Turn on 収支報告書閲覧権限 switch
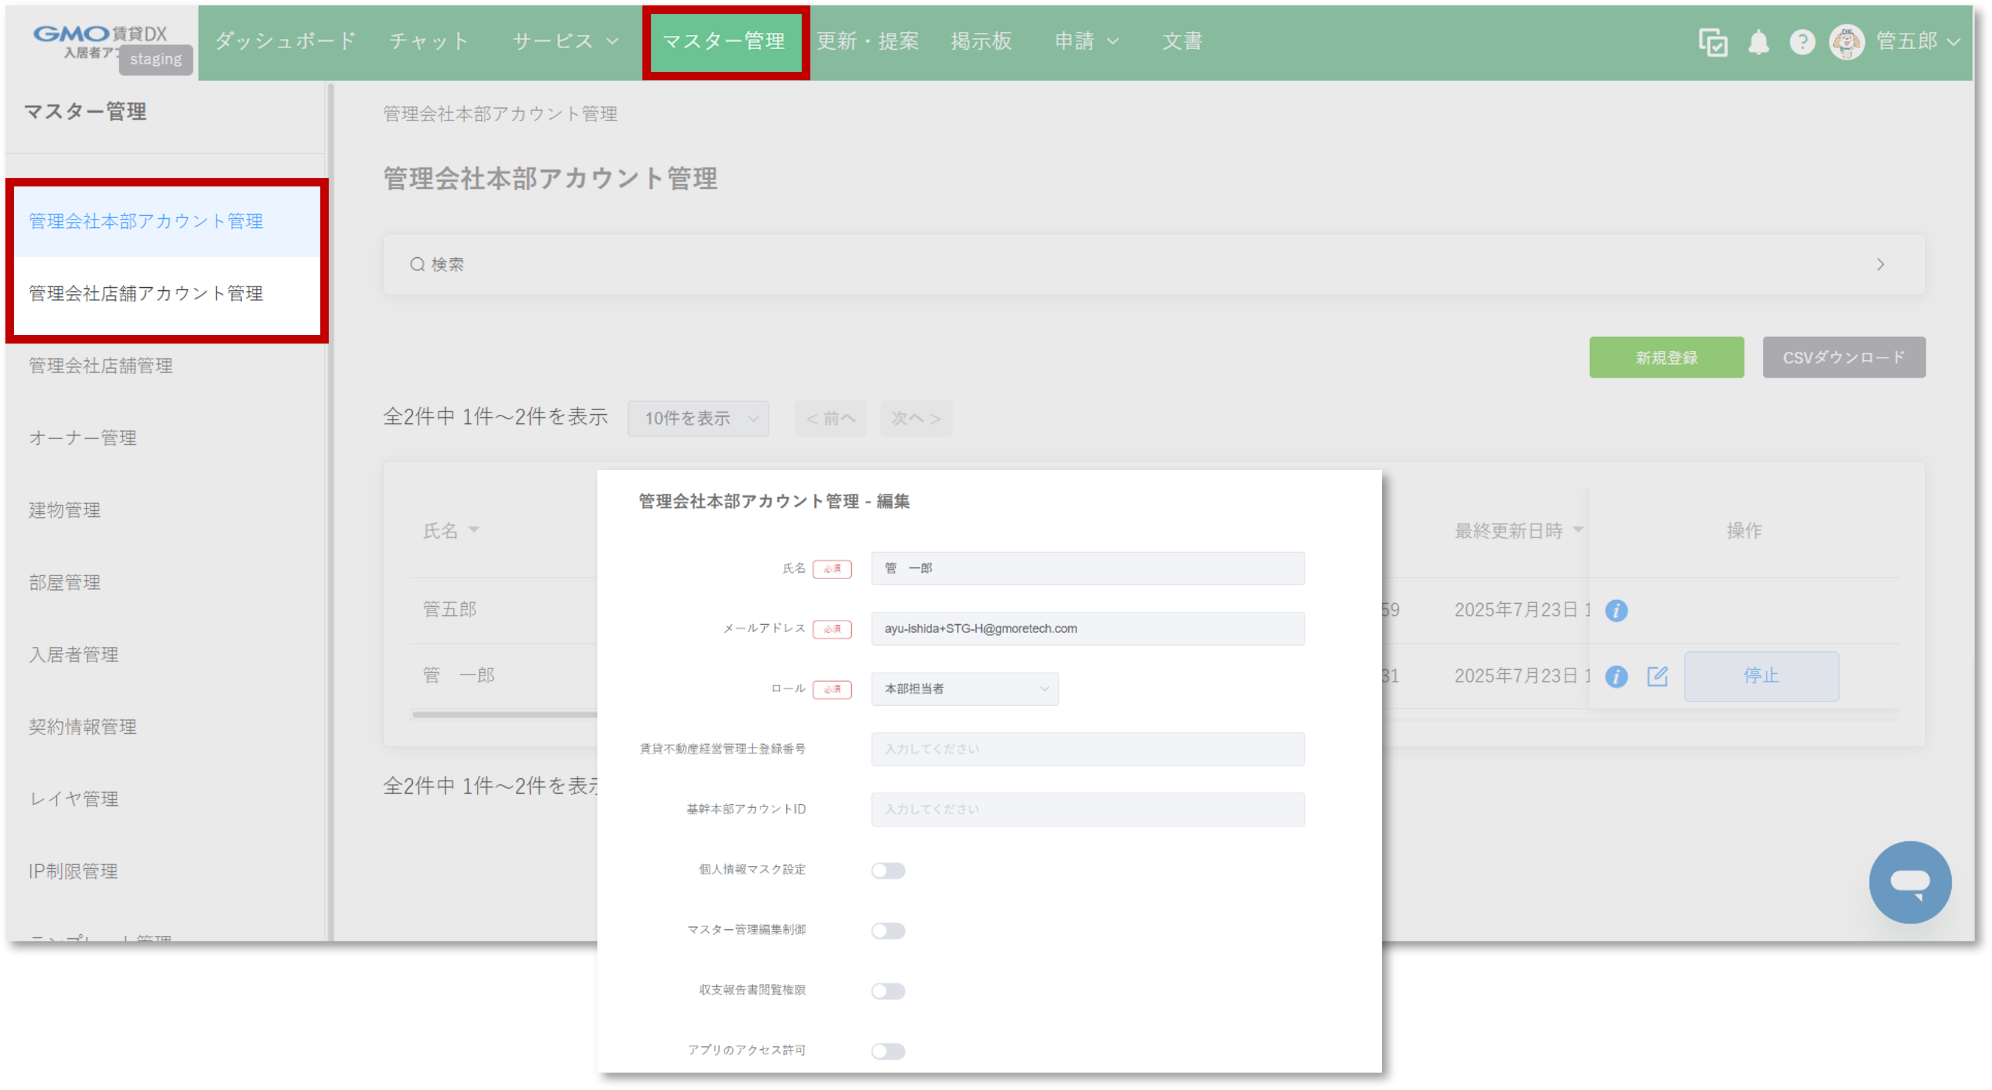The width and height of the screenshot is (1992, 1090). (888, 991)
